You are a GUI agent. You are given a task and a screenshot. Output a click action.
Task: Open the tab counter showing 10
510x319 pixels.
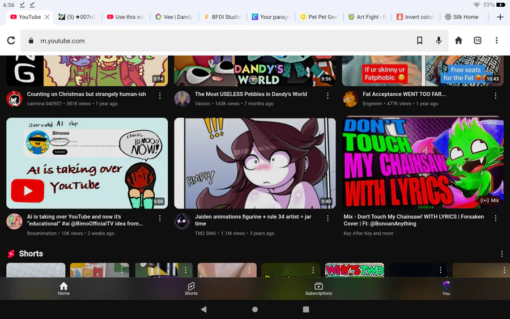click(478, 41)
